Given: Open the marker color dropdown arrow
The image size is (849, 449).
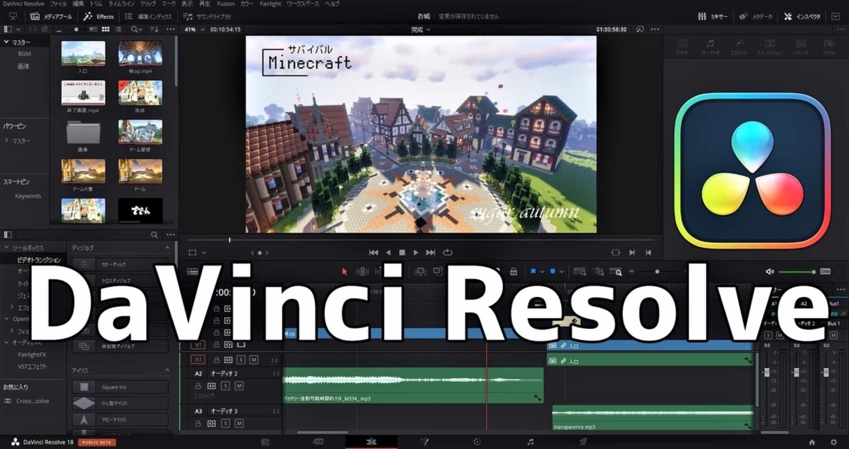Looking at the screenshot, I should (561, 271).
